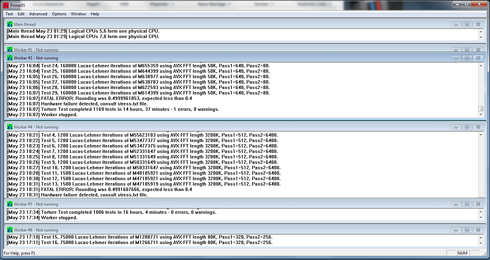Click the Worker #3 - Not running title
The width and height of the screenshot is (490, 260).
(x=36, y=58)
